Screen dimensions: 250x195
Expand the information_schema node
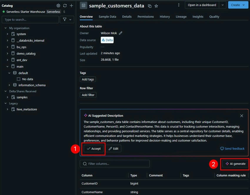click(x=9, y=85)
